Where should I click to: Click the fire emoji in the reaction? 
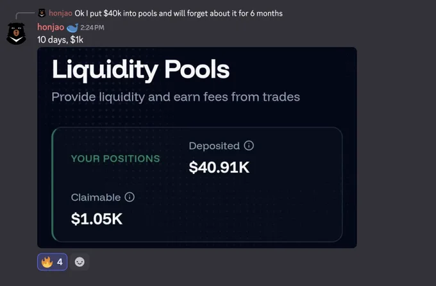[x=47, y=262]
